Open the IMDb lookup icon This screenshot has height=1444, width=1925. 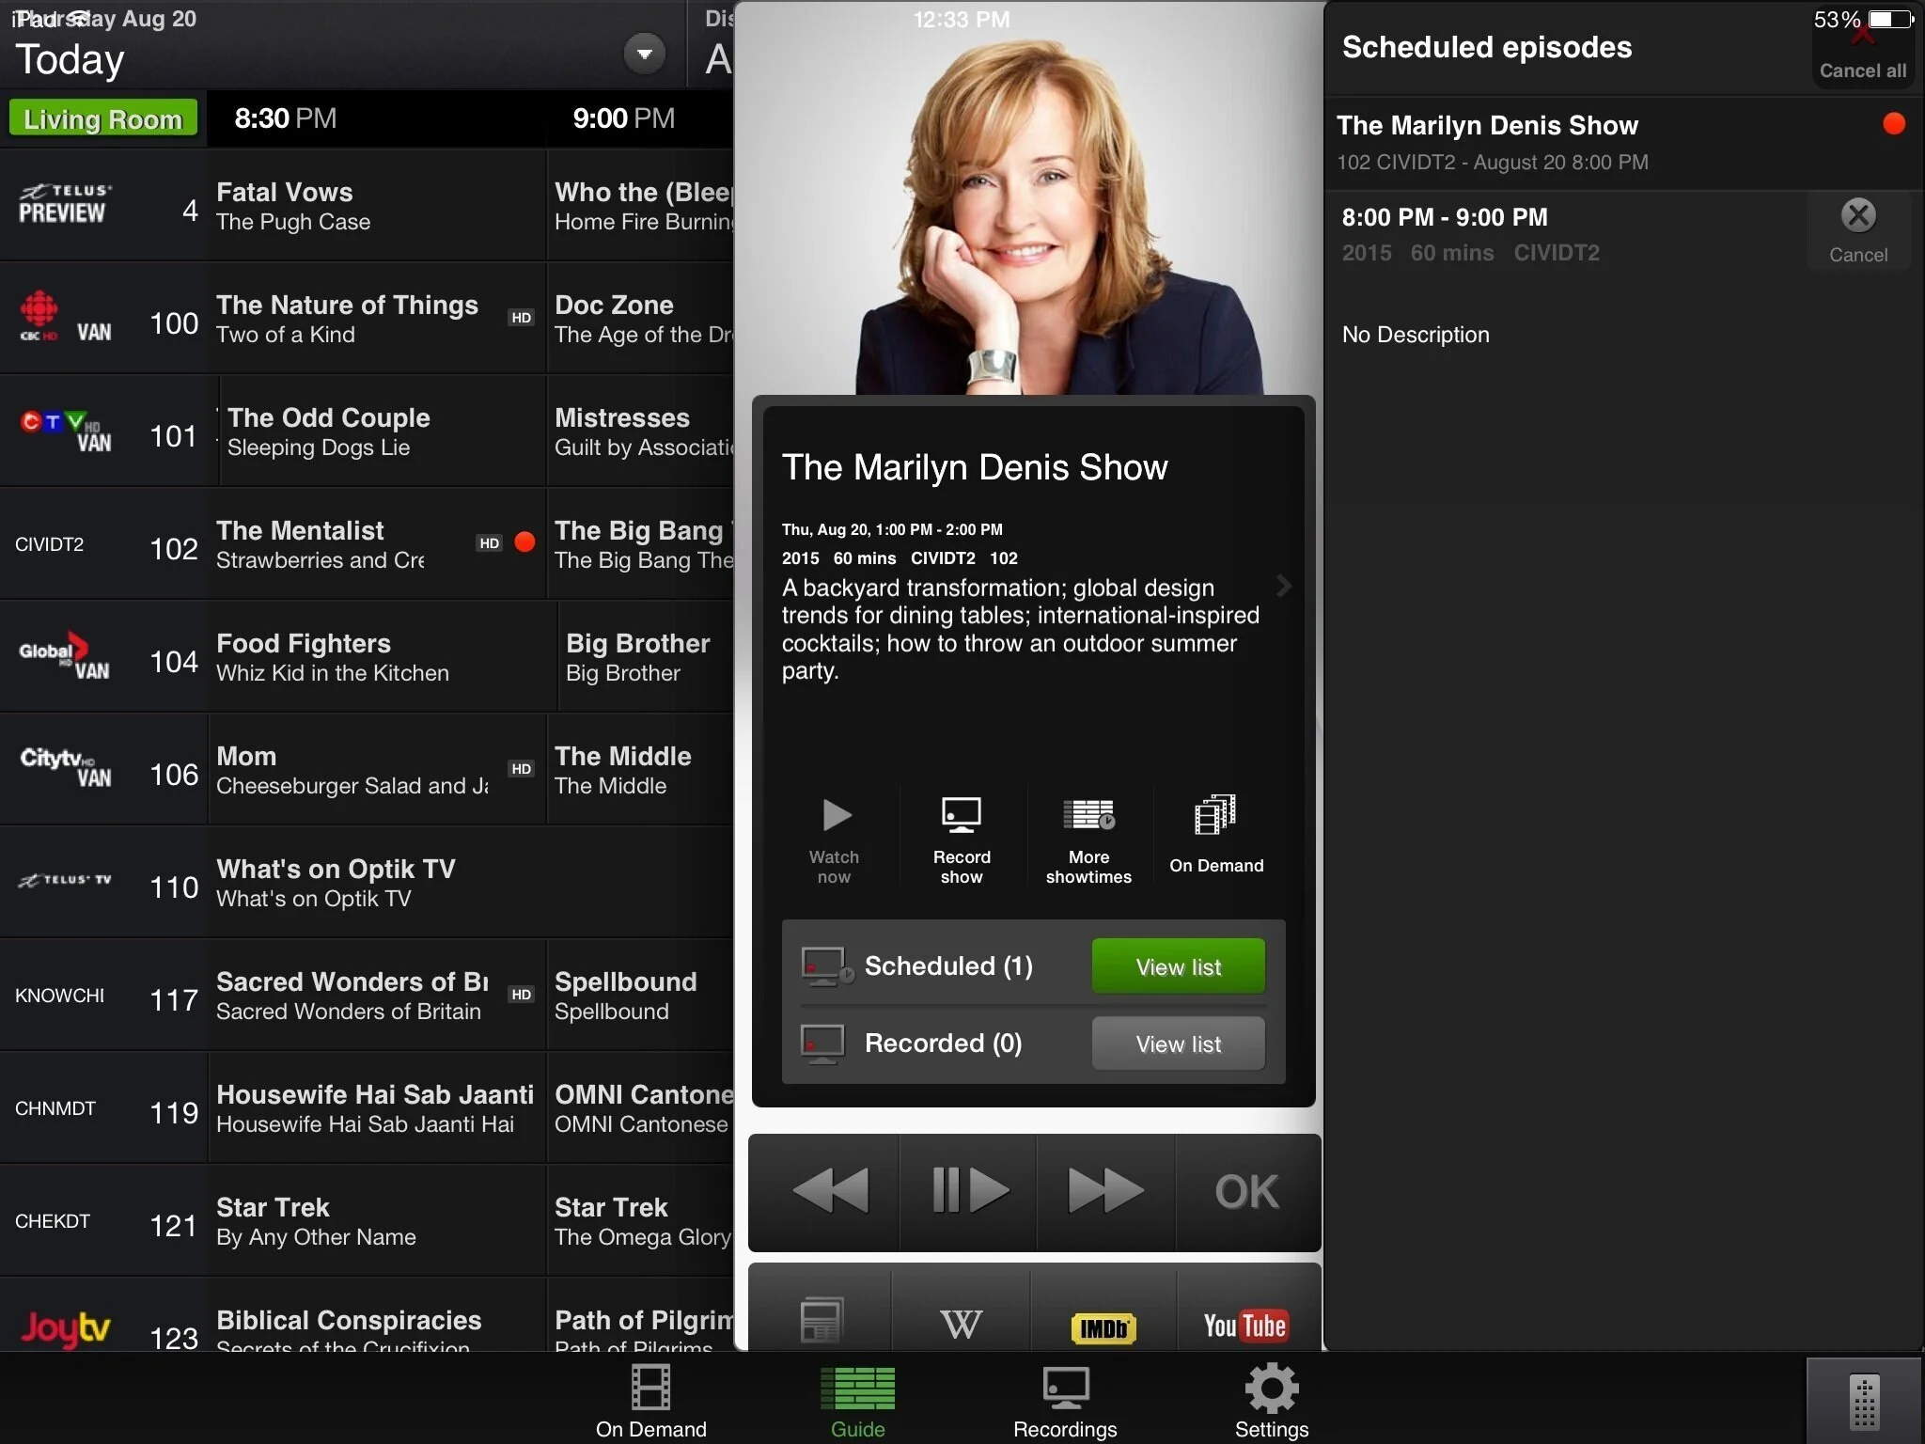1103,1326
